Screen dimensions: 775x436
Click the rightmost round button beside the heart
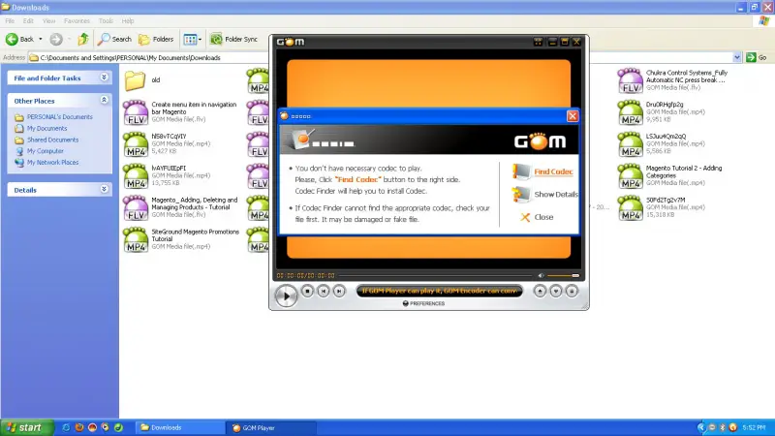(572, 292)
